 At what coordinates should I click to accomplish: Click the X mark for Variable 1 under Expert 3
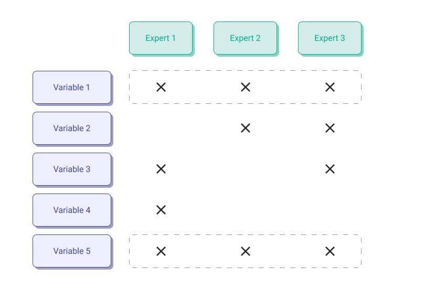point(330,87)
